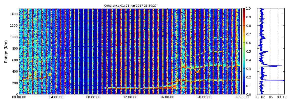Click the 800 range tick label
The height and width of the screenshot is (103, 291).
tap(14, 49)
